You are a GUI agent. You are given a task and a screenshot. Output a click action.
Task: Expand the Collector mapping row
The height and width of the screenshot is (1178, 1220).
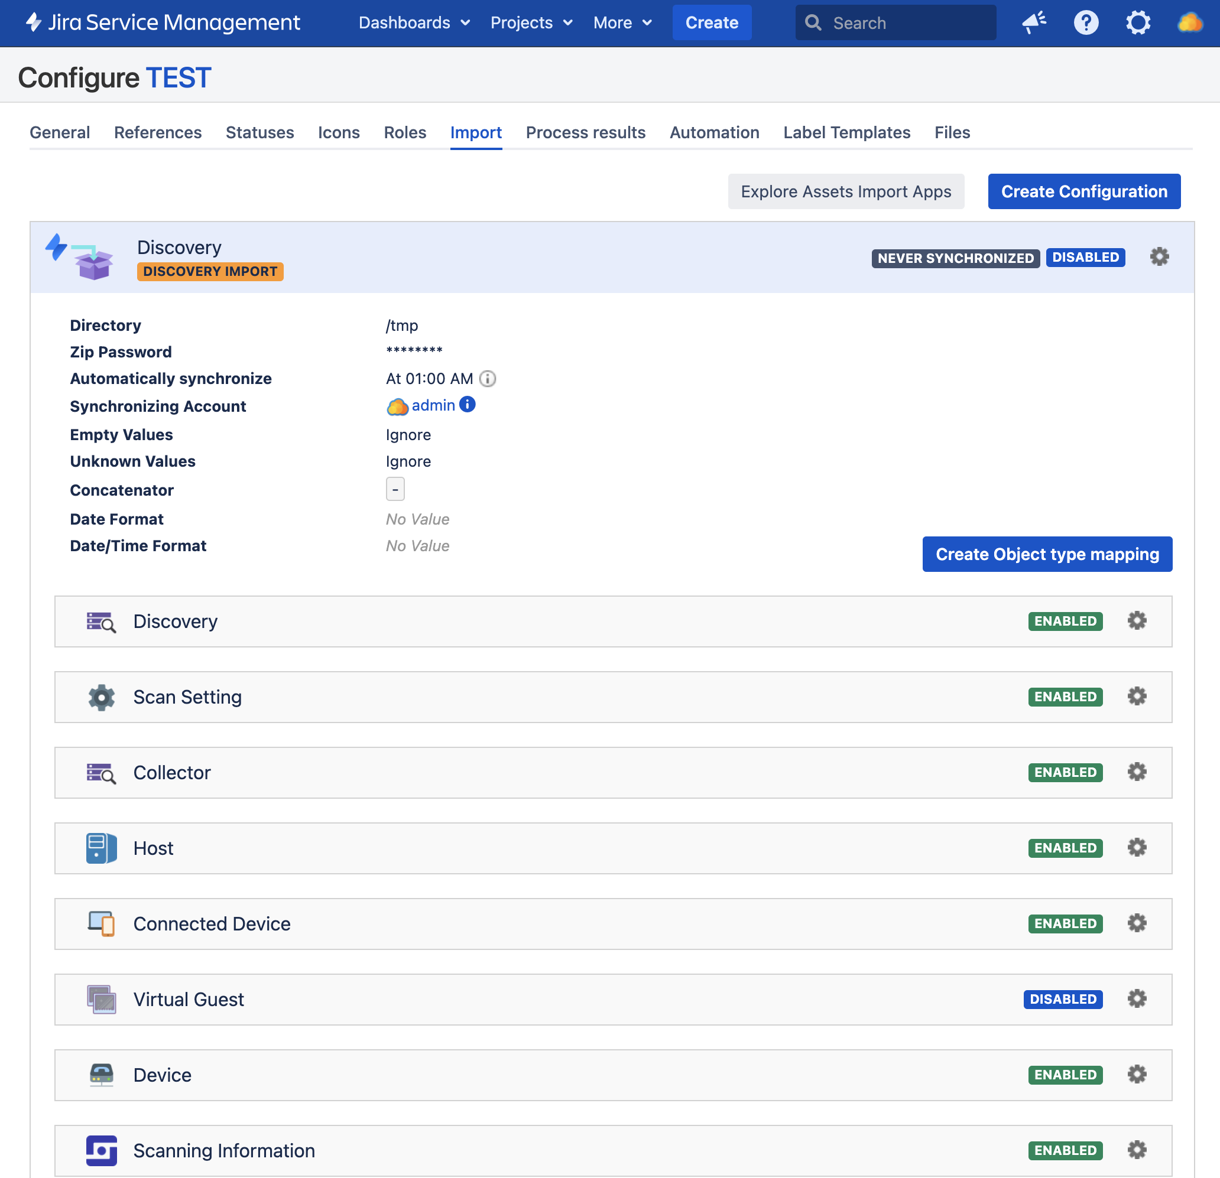coord(613,773)
